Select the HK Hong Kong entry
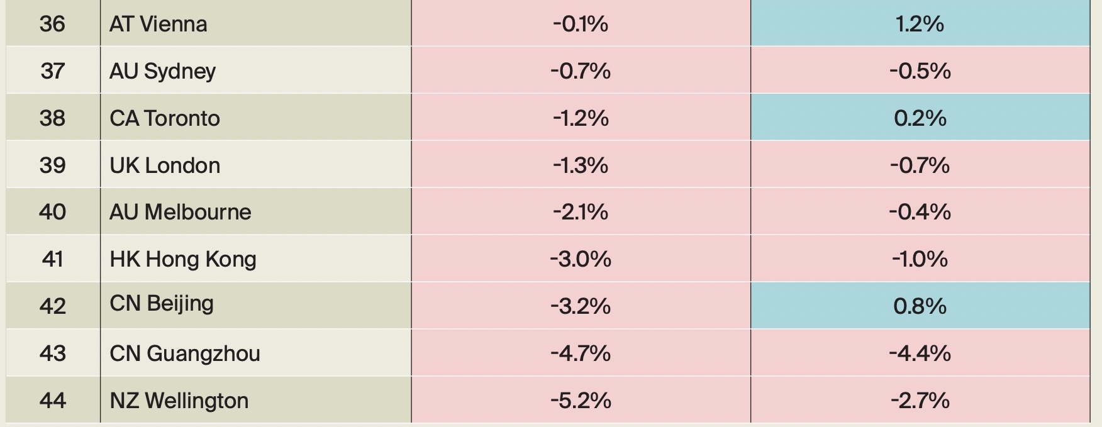1102x427 pixels. [183, 259]
